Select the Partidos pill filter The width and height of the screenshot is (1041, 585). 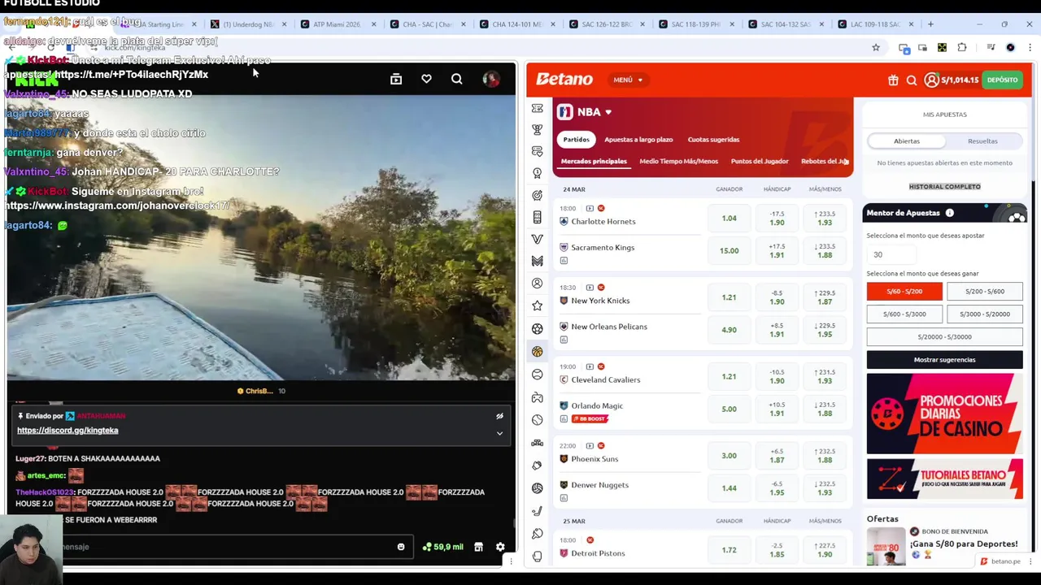[576, 140]
